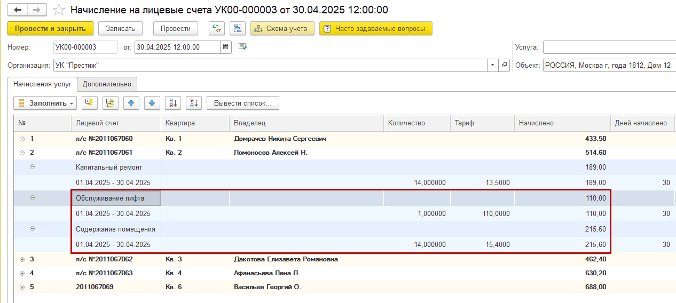Click the Номер input field
The width and height of the screenshot is (676, 303).
[85, 47]
